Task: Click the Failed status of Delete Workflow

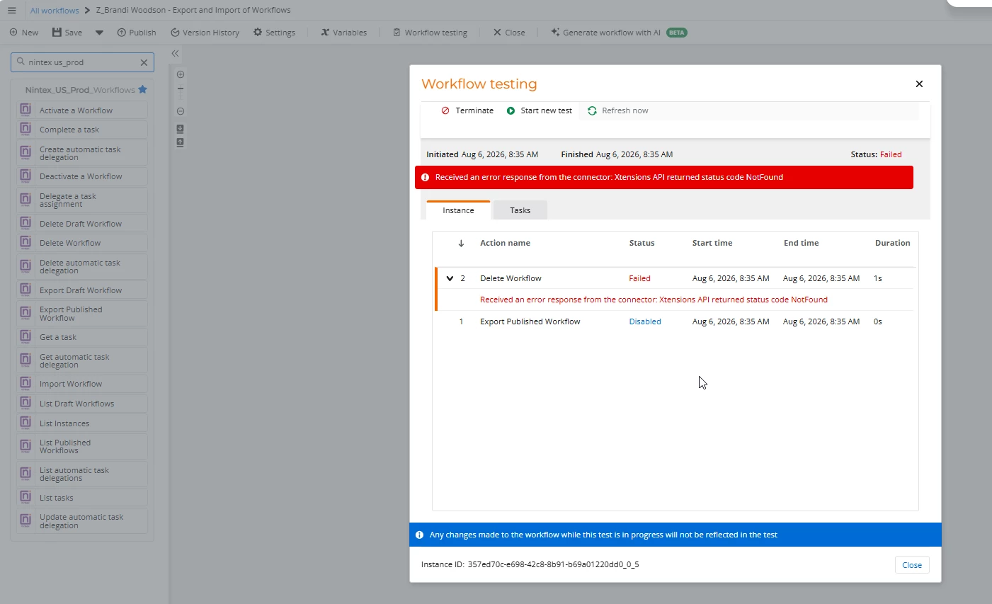Action: pyautogui.click(x=639, y=278)
